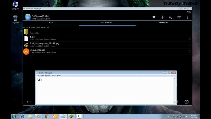Screen dimensions: 211x119
Task: Open Computer desktop icon
Action: pos(15,6)
